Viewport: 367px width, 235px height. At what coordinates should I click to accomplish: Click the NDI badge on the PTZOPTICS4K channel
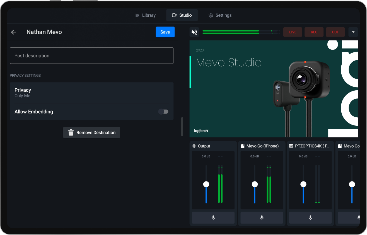click(x=291, y=146)
